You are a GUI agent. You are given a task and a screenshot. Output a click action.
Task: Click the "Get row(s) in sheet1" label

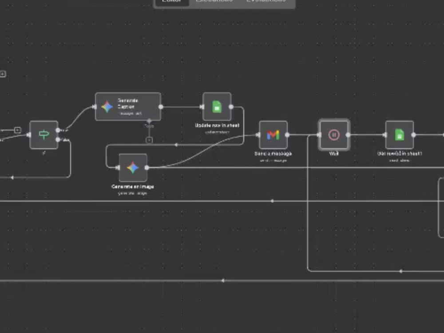[400, 154]
